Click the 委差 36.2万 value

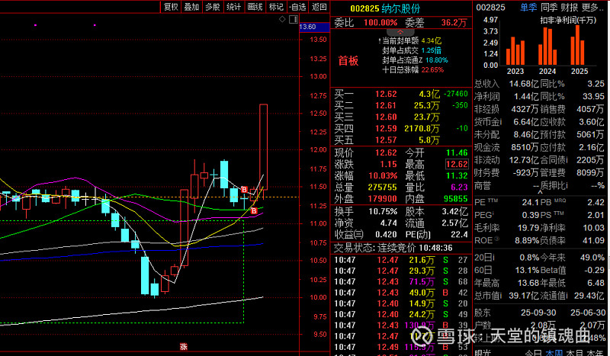454,23
